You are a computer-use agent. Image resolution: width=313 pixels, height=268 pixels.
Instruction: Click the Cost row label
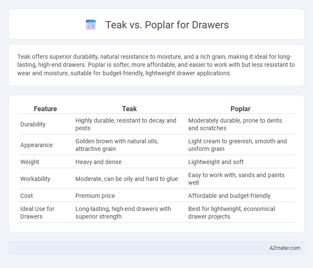coord(26,196)
